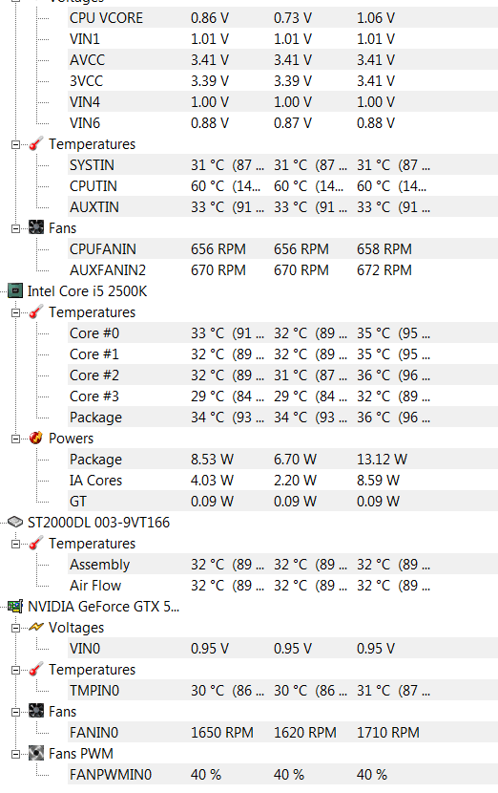Image resolution: width=498 pixels, height=793 pixels.
Task: Collapse the Intel Core i5 Temperatures group
Action: tap(15, 312)
